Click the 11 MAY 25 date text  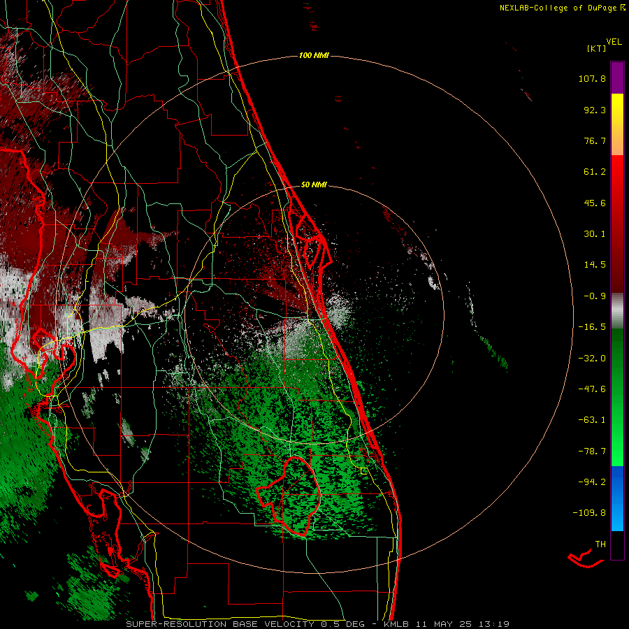click(x=444, y=624)
